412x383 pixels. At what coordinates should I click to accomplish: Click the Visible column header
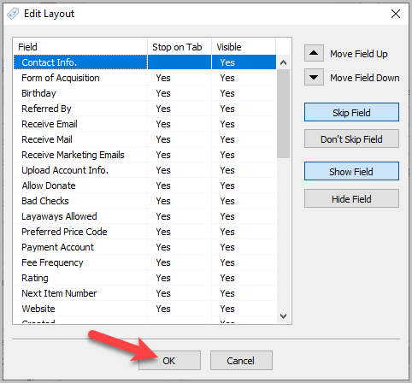244,47
